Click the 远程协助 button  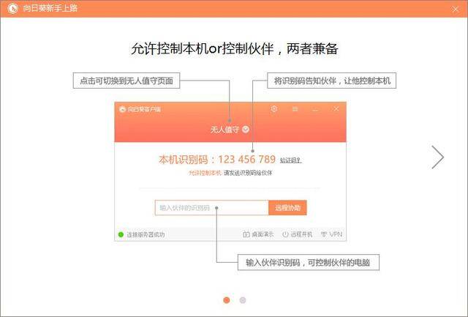point(287,208)
